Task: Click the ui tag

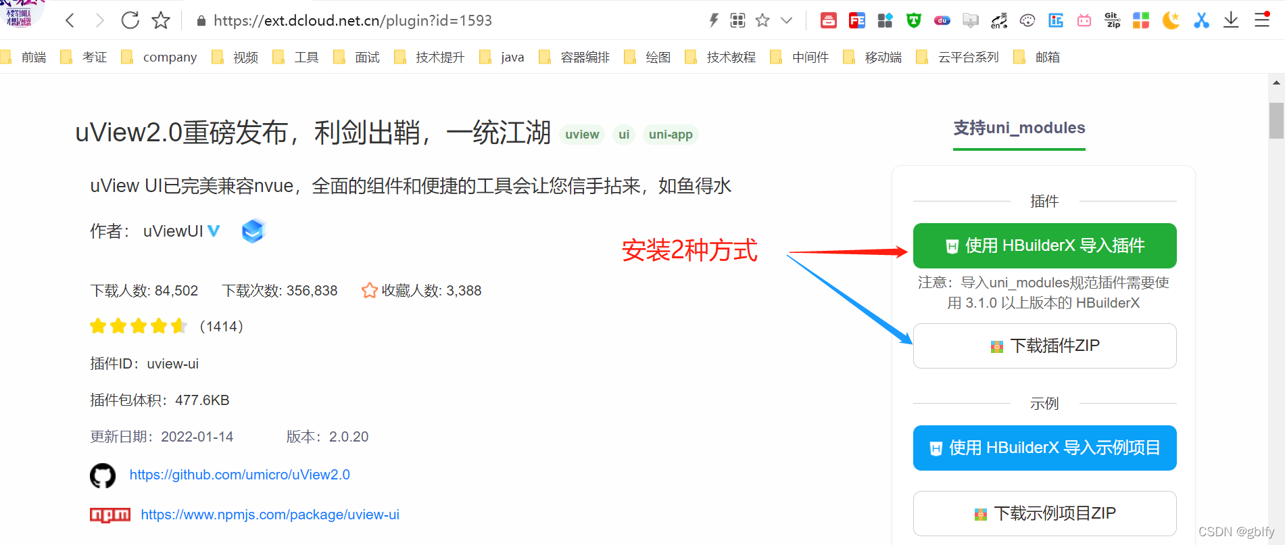Action: [624, 135]
